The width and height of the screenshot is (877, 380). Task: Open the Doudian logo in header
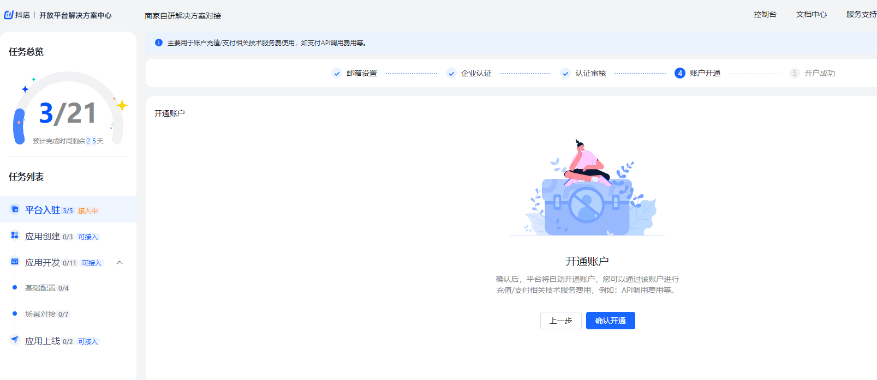[17, 15]
